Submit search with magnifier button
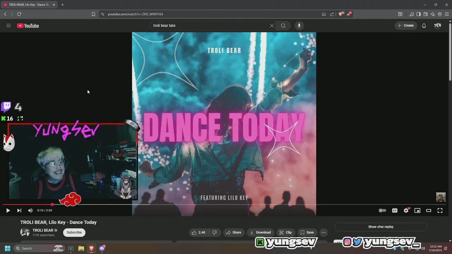This screenshot has height=254, width=452. (x=283, y=25)
